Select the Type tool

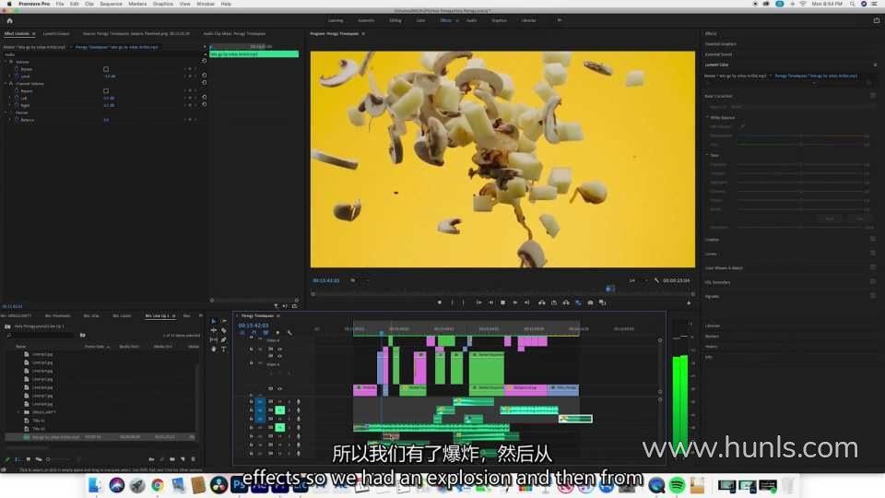point(223,349)
